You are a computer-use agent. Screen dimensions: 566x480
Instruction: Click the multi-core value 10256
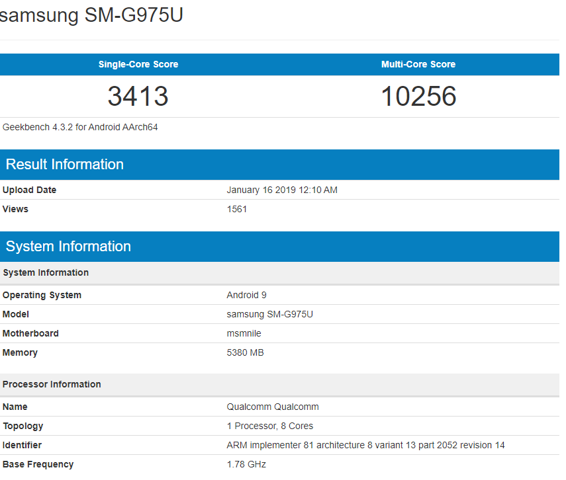click(418, 97)
